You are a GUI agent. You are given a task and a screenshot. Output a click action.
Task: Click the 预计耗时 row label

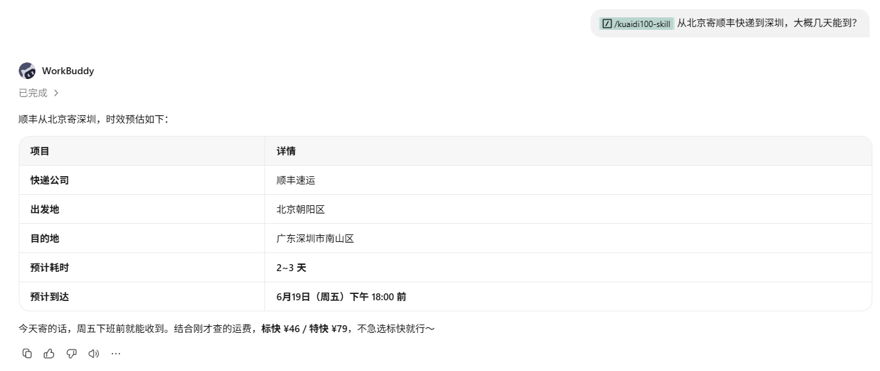[49, 268]
